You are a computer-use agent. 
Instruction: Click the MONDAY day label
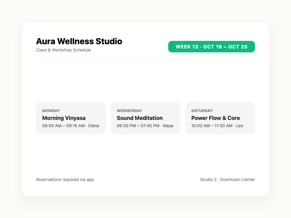point(51,111)
